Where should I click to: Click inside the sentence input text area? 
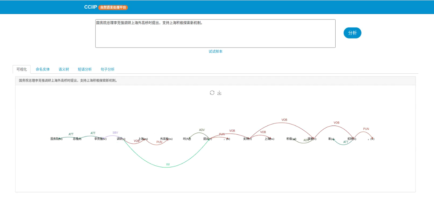pyautogui.click(x=215, y=34)
